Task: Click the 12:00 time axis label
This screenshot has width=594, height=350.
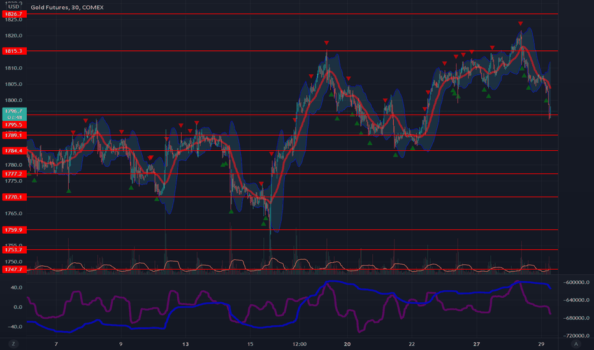Action: [x=300, y=344]
